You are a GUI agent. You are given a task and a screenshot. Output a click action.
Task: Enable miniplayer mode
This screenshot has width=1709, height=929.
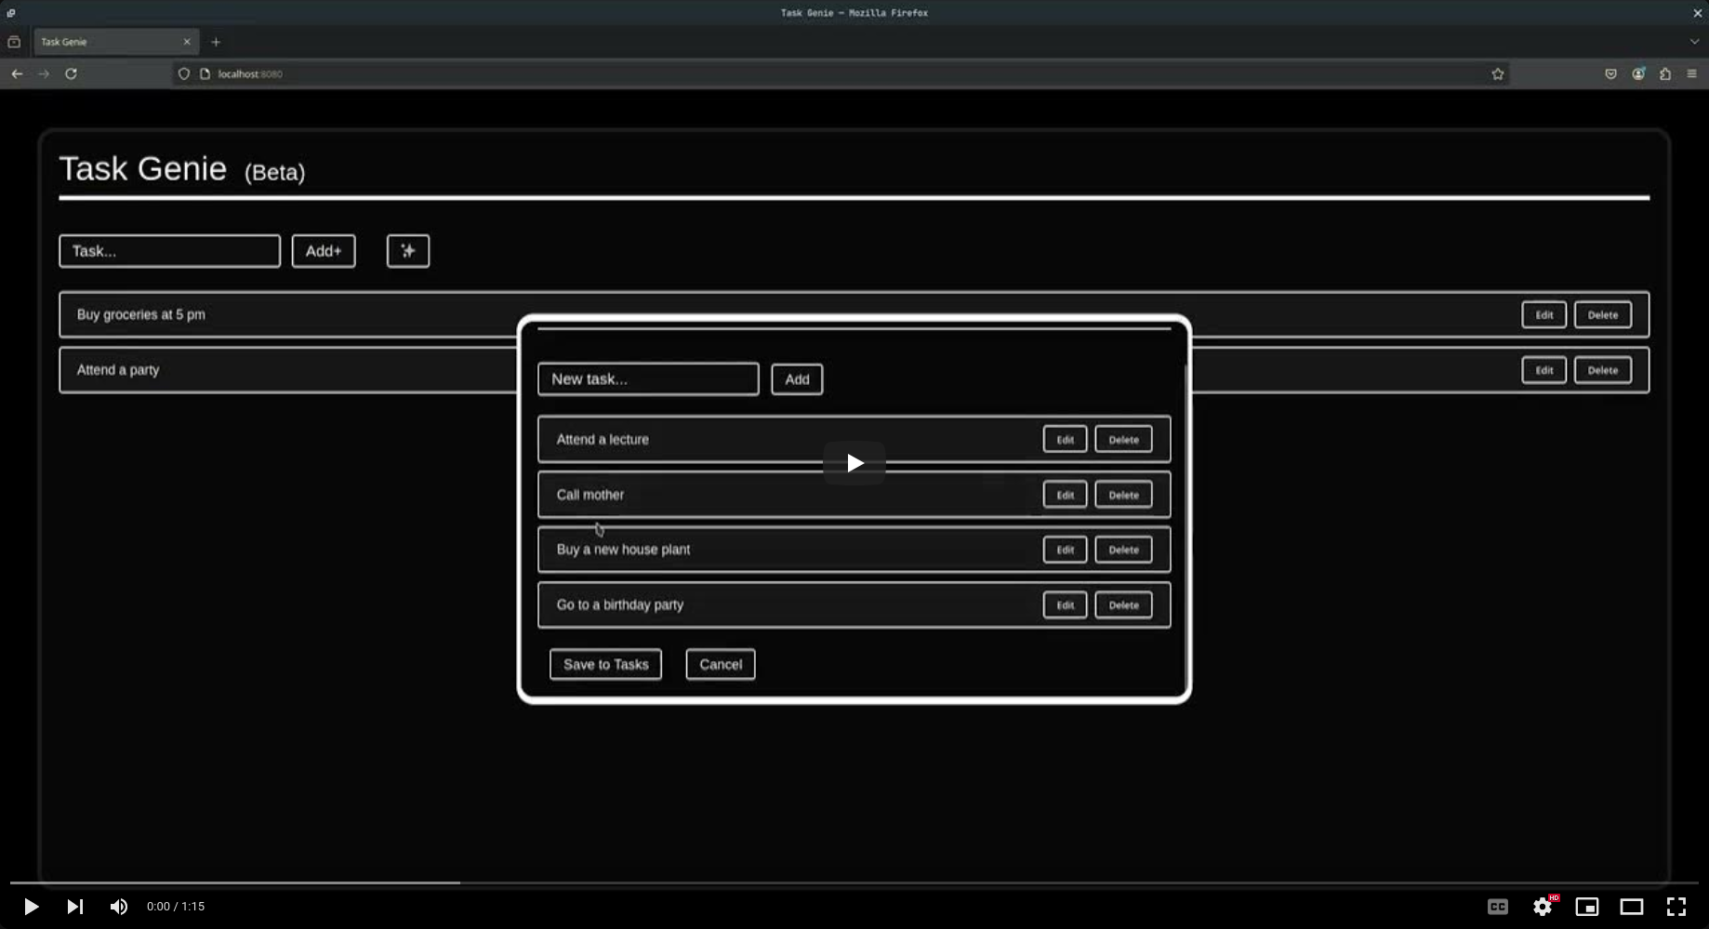point(1587,906)
